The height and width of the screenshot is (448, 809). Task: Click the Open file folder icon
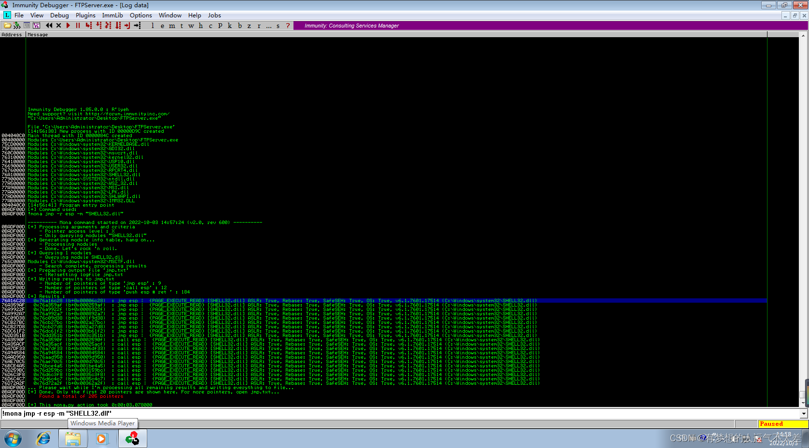(7, 26)
